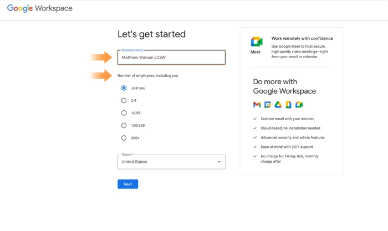388x231 pixels.
Task: Click 'Let's get started' heading
Action: point(151,34)
